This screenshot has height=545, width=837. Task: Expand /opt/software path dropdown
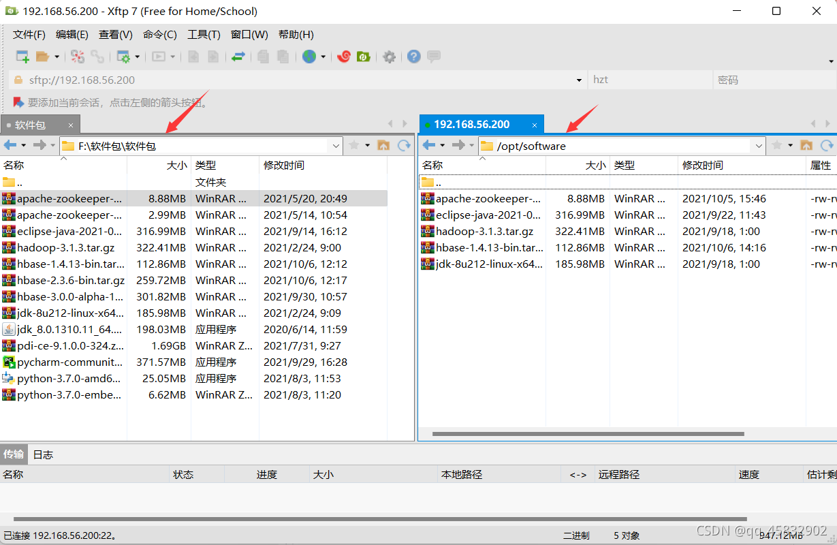click(x=759, y=146)
